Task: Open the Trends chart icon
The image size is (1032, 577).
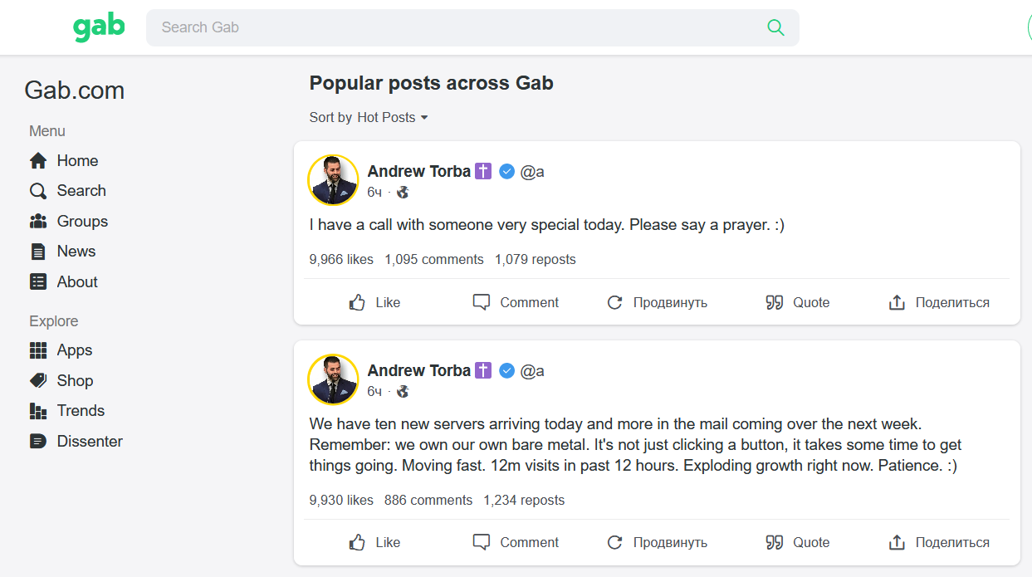Action: click(38, 411)
